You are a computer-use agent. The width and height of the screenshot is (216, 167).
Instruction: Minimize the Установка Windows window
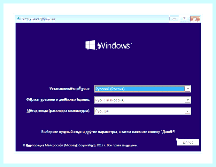(174, 19)
